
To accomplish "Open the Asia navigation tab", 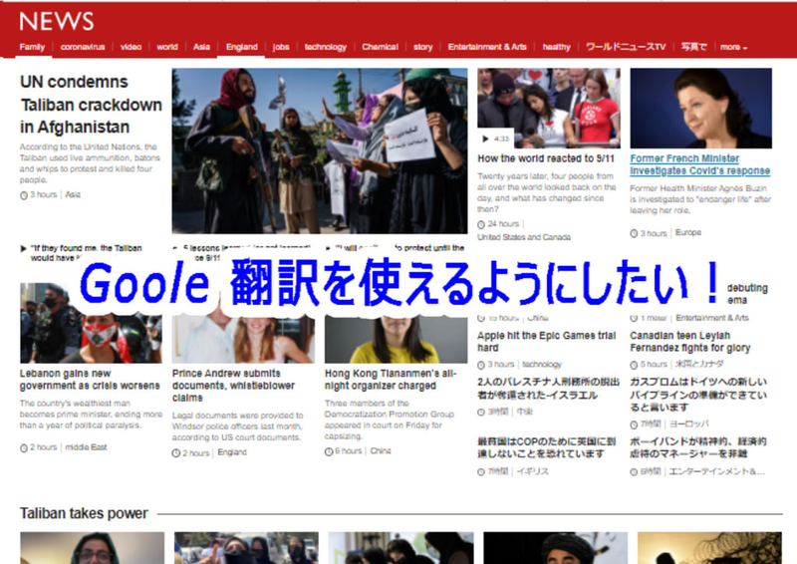I will [x=201, y=47].
